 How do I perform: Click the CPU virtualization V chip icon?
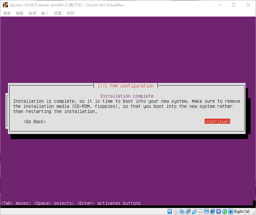click(218, 211)
